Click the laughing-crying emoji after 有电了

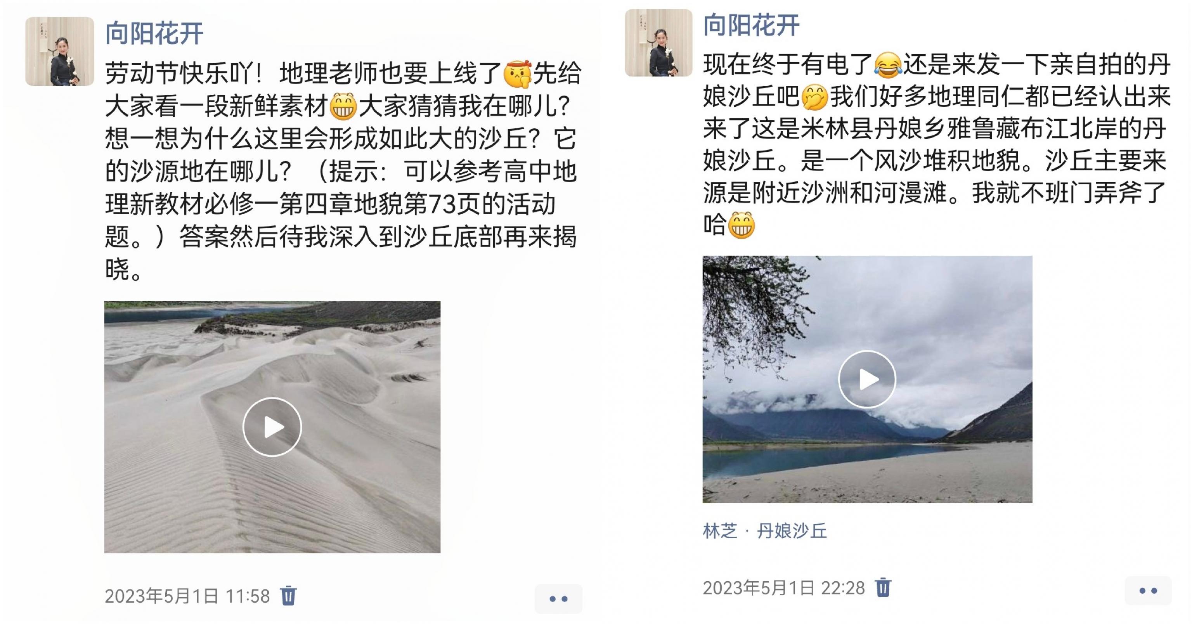[x=888, y=65]
